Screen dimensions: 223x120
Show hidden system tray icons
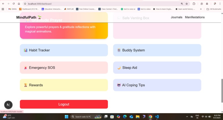187,117
